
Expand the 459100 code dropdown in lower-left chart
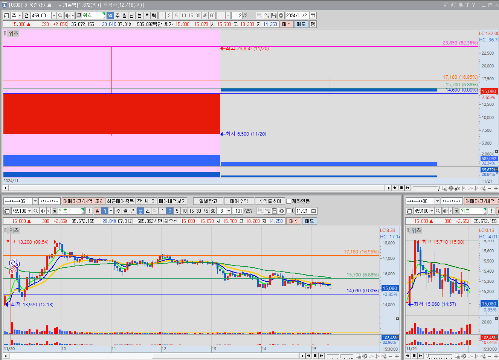pyautogui.click(x=30, y=211)
